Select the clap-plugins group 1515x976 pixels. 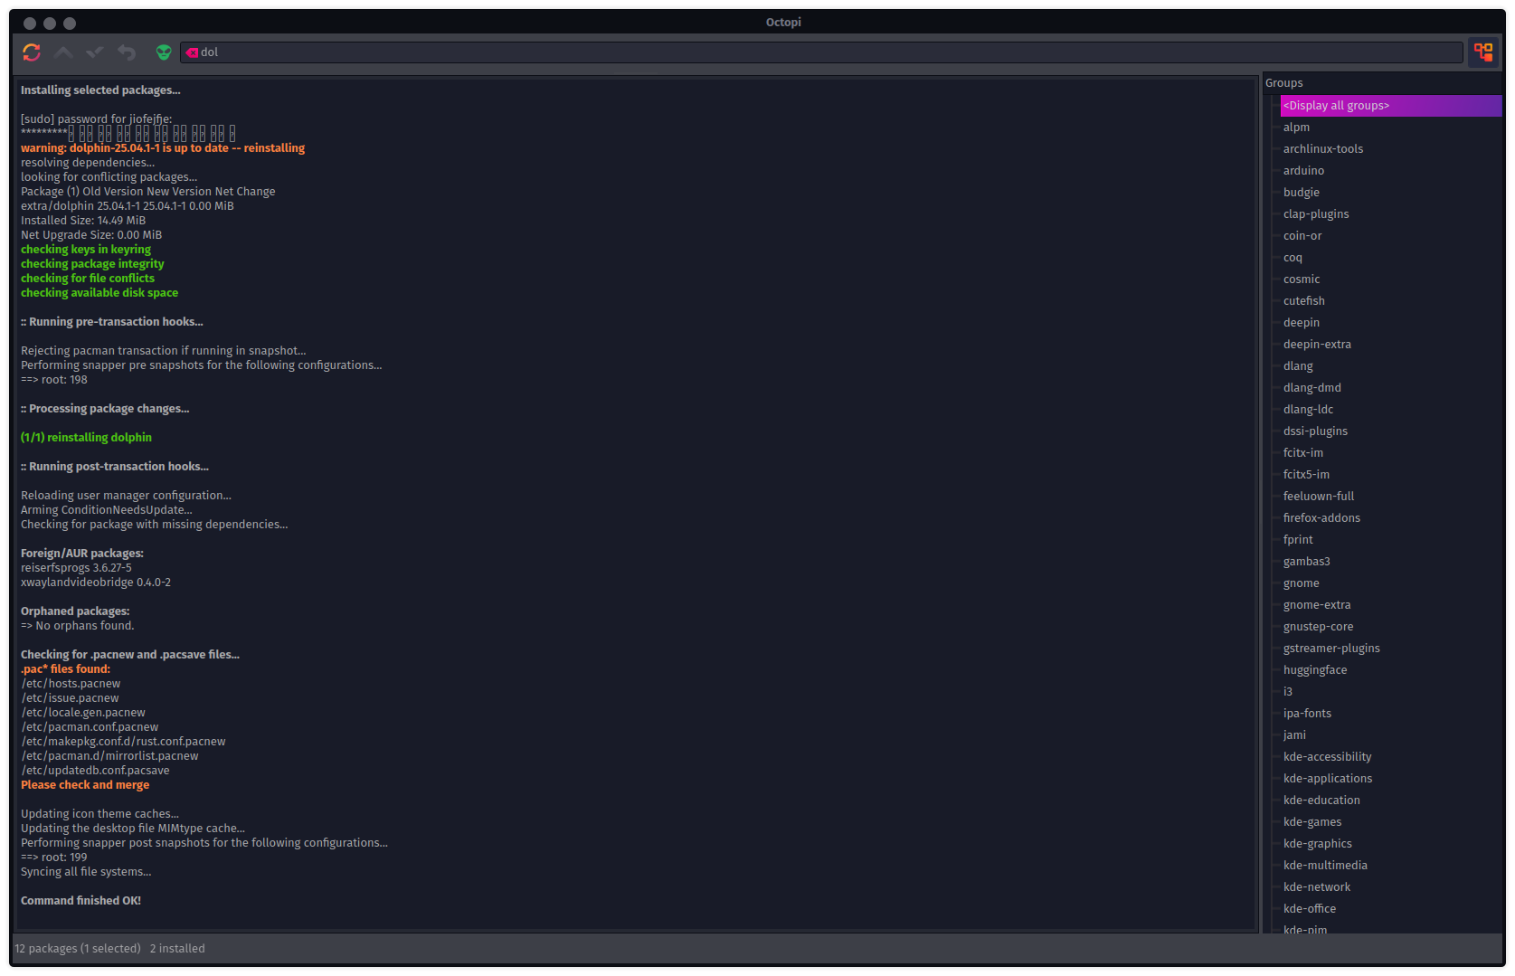click(1391, 214)
